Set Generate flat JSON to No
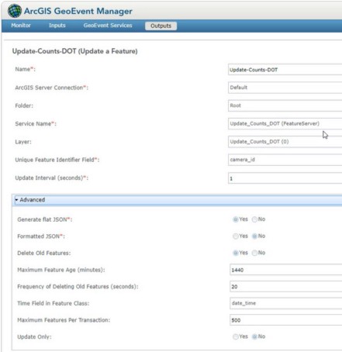Screen dimensions: 342x352 click(254, 219)
